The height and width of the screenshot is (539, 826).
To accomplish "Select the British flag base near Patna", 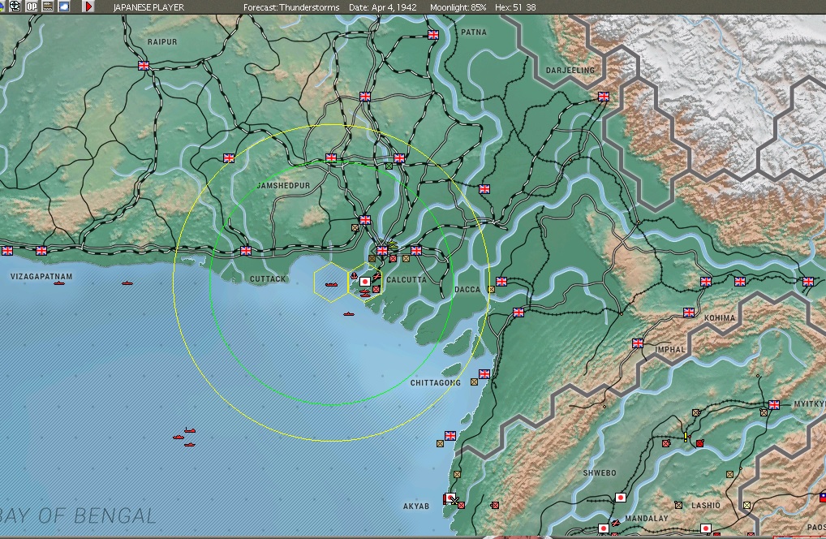I will click(433, 35).
